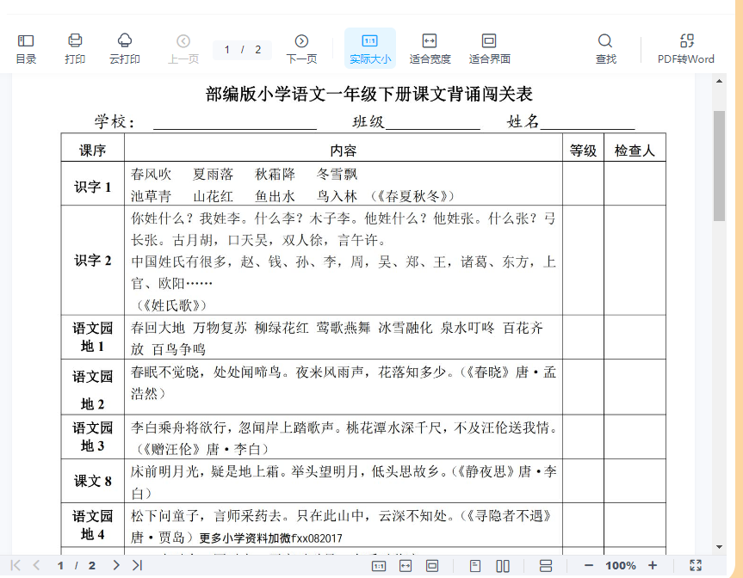
Task: Toggle 实际大小 actual size view
Action: click(x=369, y=48)
